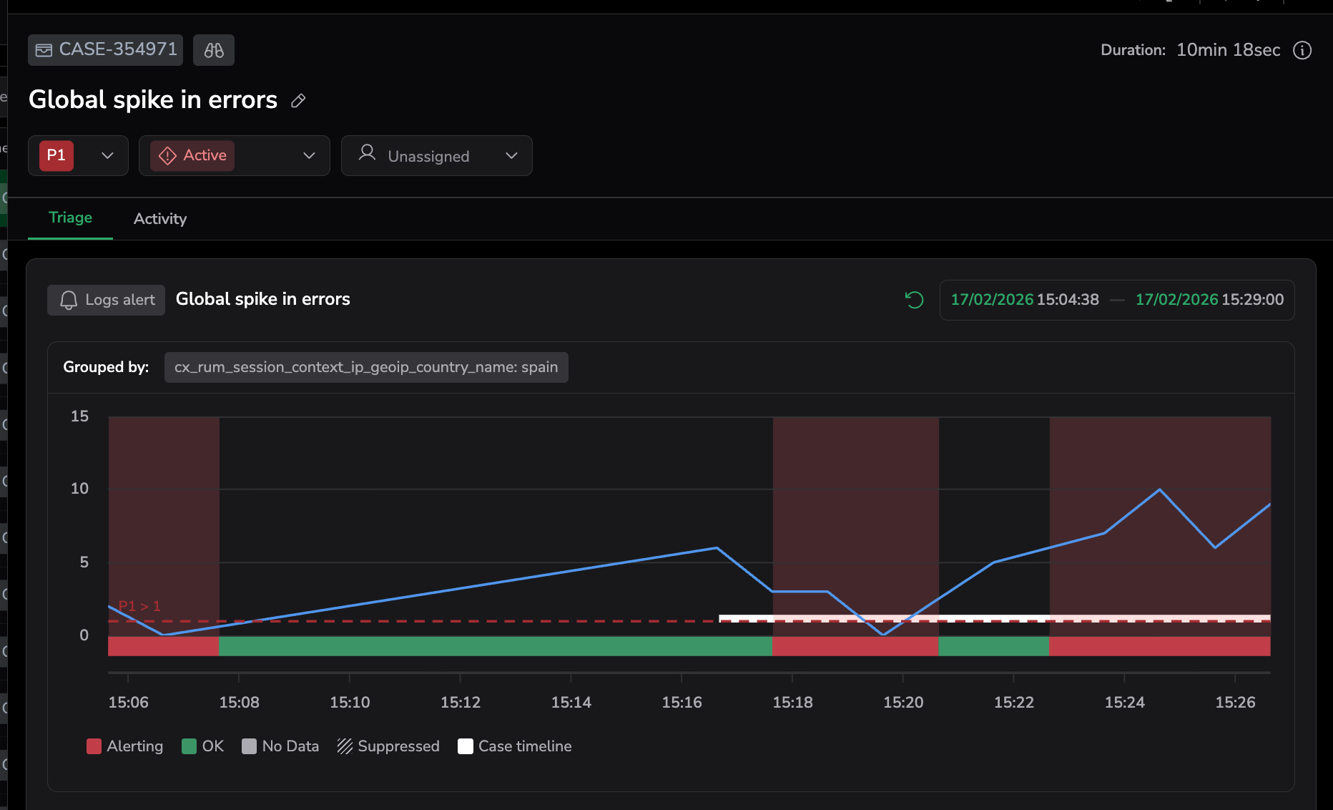Image resolution: width=1333 pixels, height=810 pixels.
Task: Toggle Suppressed hatched swatch in legend
Action: click(345, 746)
